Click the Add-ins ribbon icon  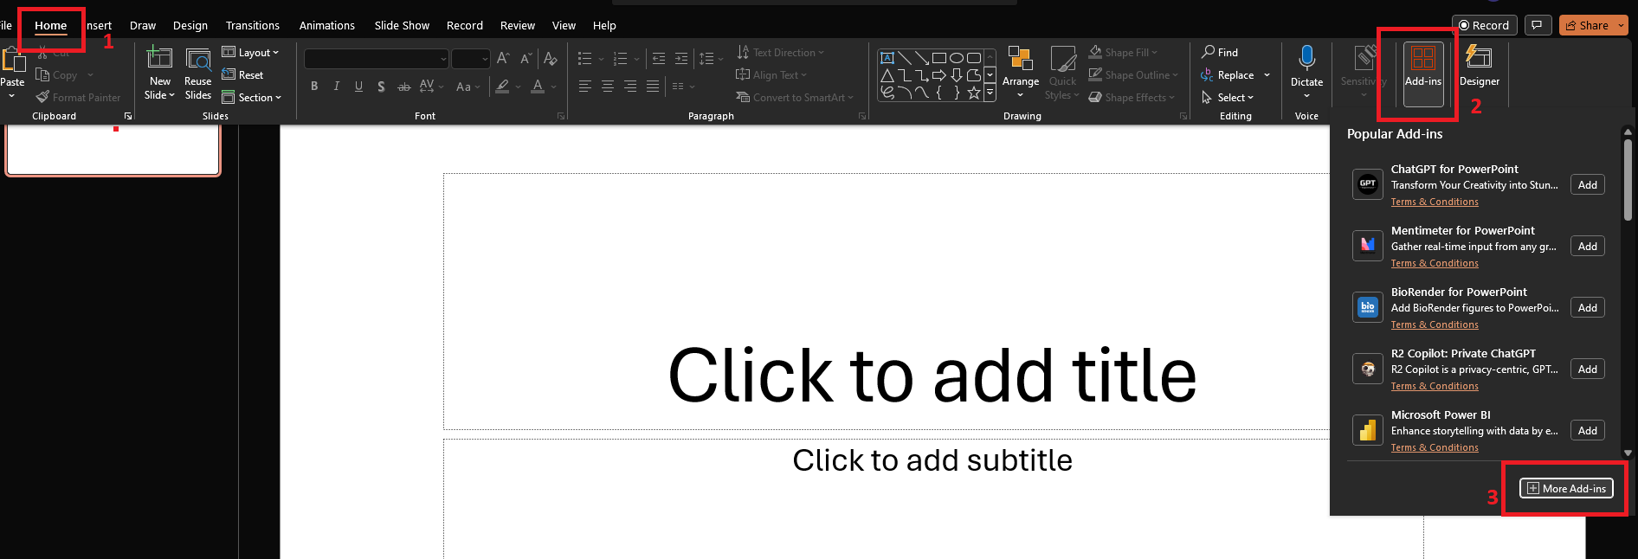tap(1423, 66)
